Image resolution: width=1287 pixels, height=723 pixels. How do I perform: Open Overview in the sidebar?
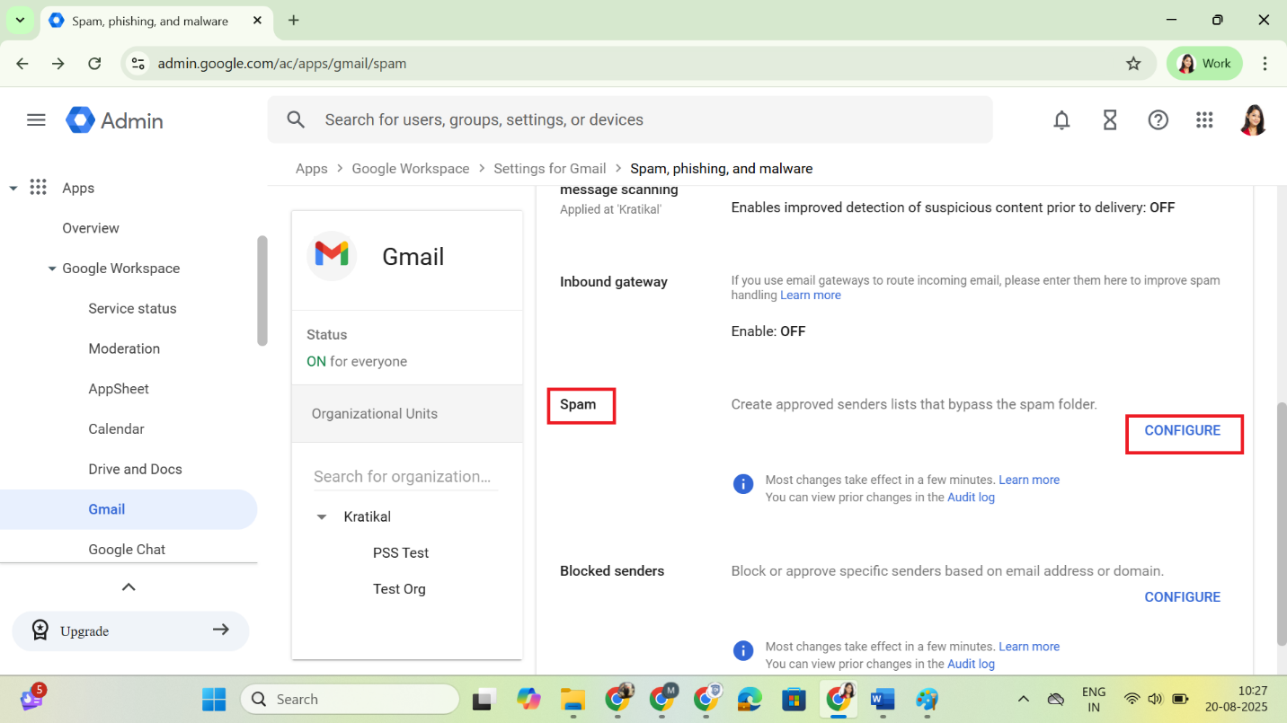click(x=91, y=228)
